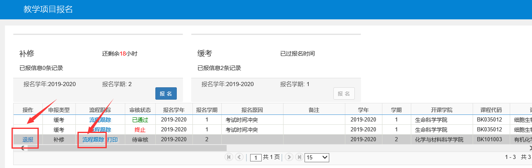532x168 pixels.
Task: Open the rows-per-page dropdown showing 15
Action: click(316, 157)
